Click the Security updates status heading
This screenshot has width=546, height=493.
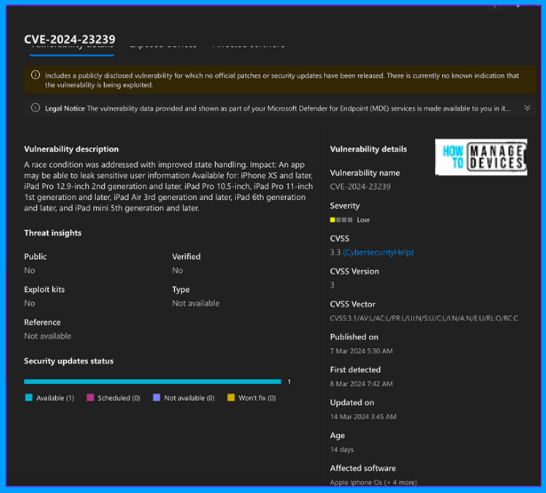(68, 362)
